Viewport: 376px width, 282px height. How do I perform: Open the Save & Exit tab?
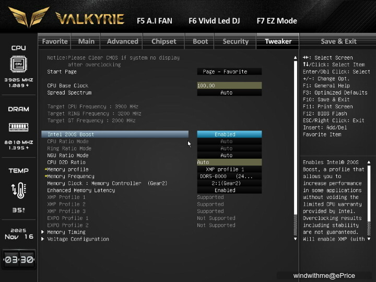pyautogui.click(x=338, y=42)
